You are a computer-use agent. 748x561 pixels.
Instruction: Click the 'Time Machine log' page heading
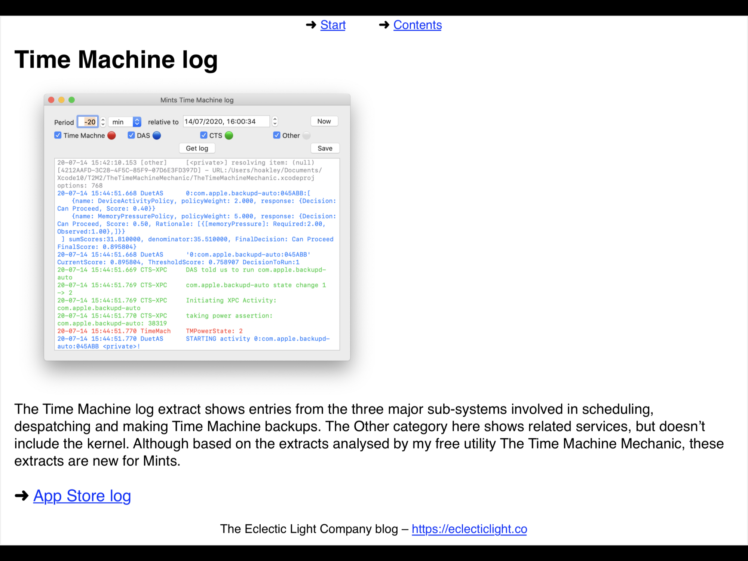pyautogui.click(x=116, y=60)
